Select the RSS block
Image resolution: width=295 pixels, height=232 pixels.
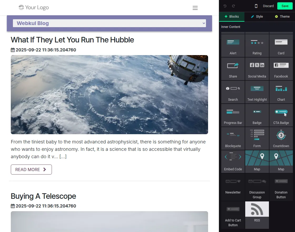tap(257, 215)
